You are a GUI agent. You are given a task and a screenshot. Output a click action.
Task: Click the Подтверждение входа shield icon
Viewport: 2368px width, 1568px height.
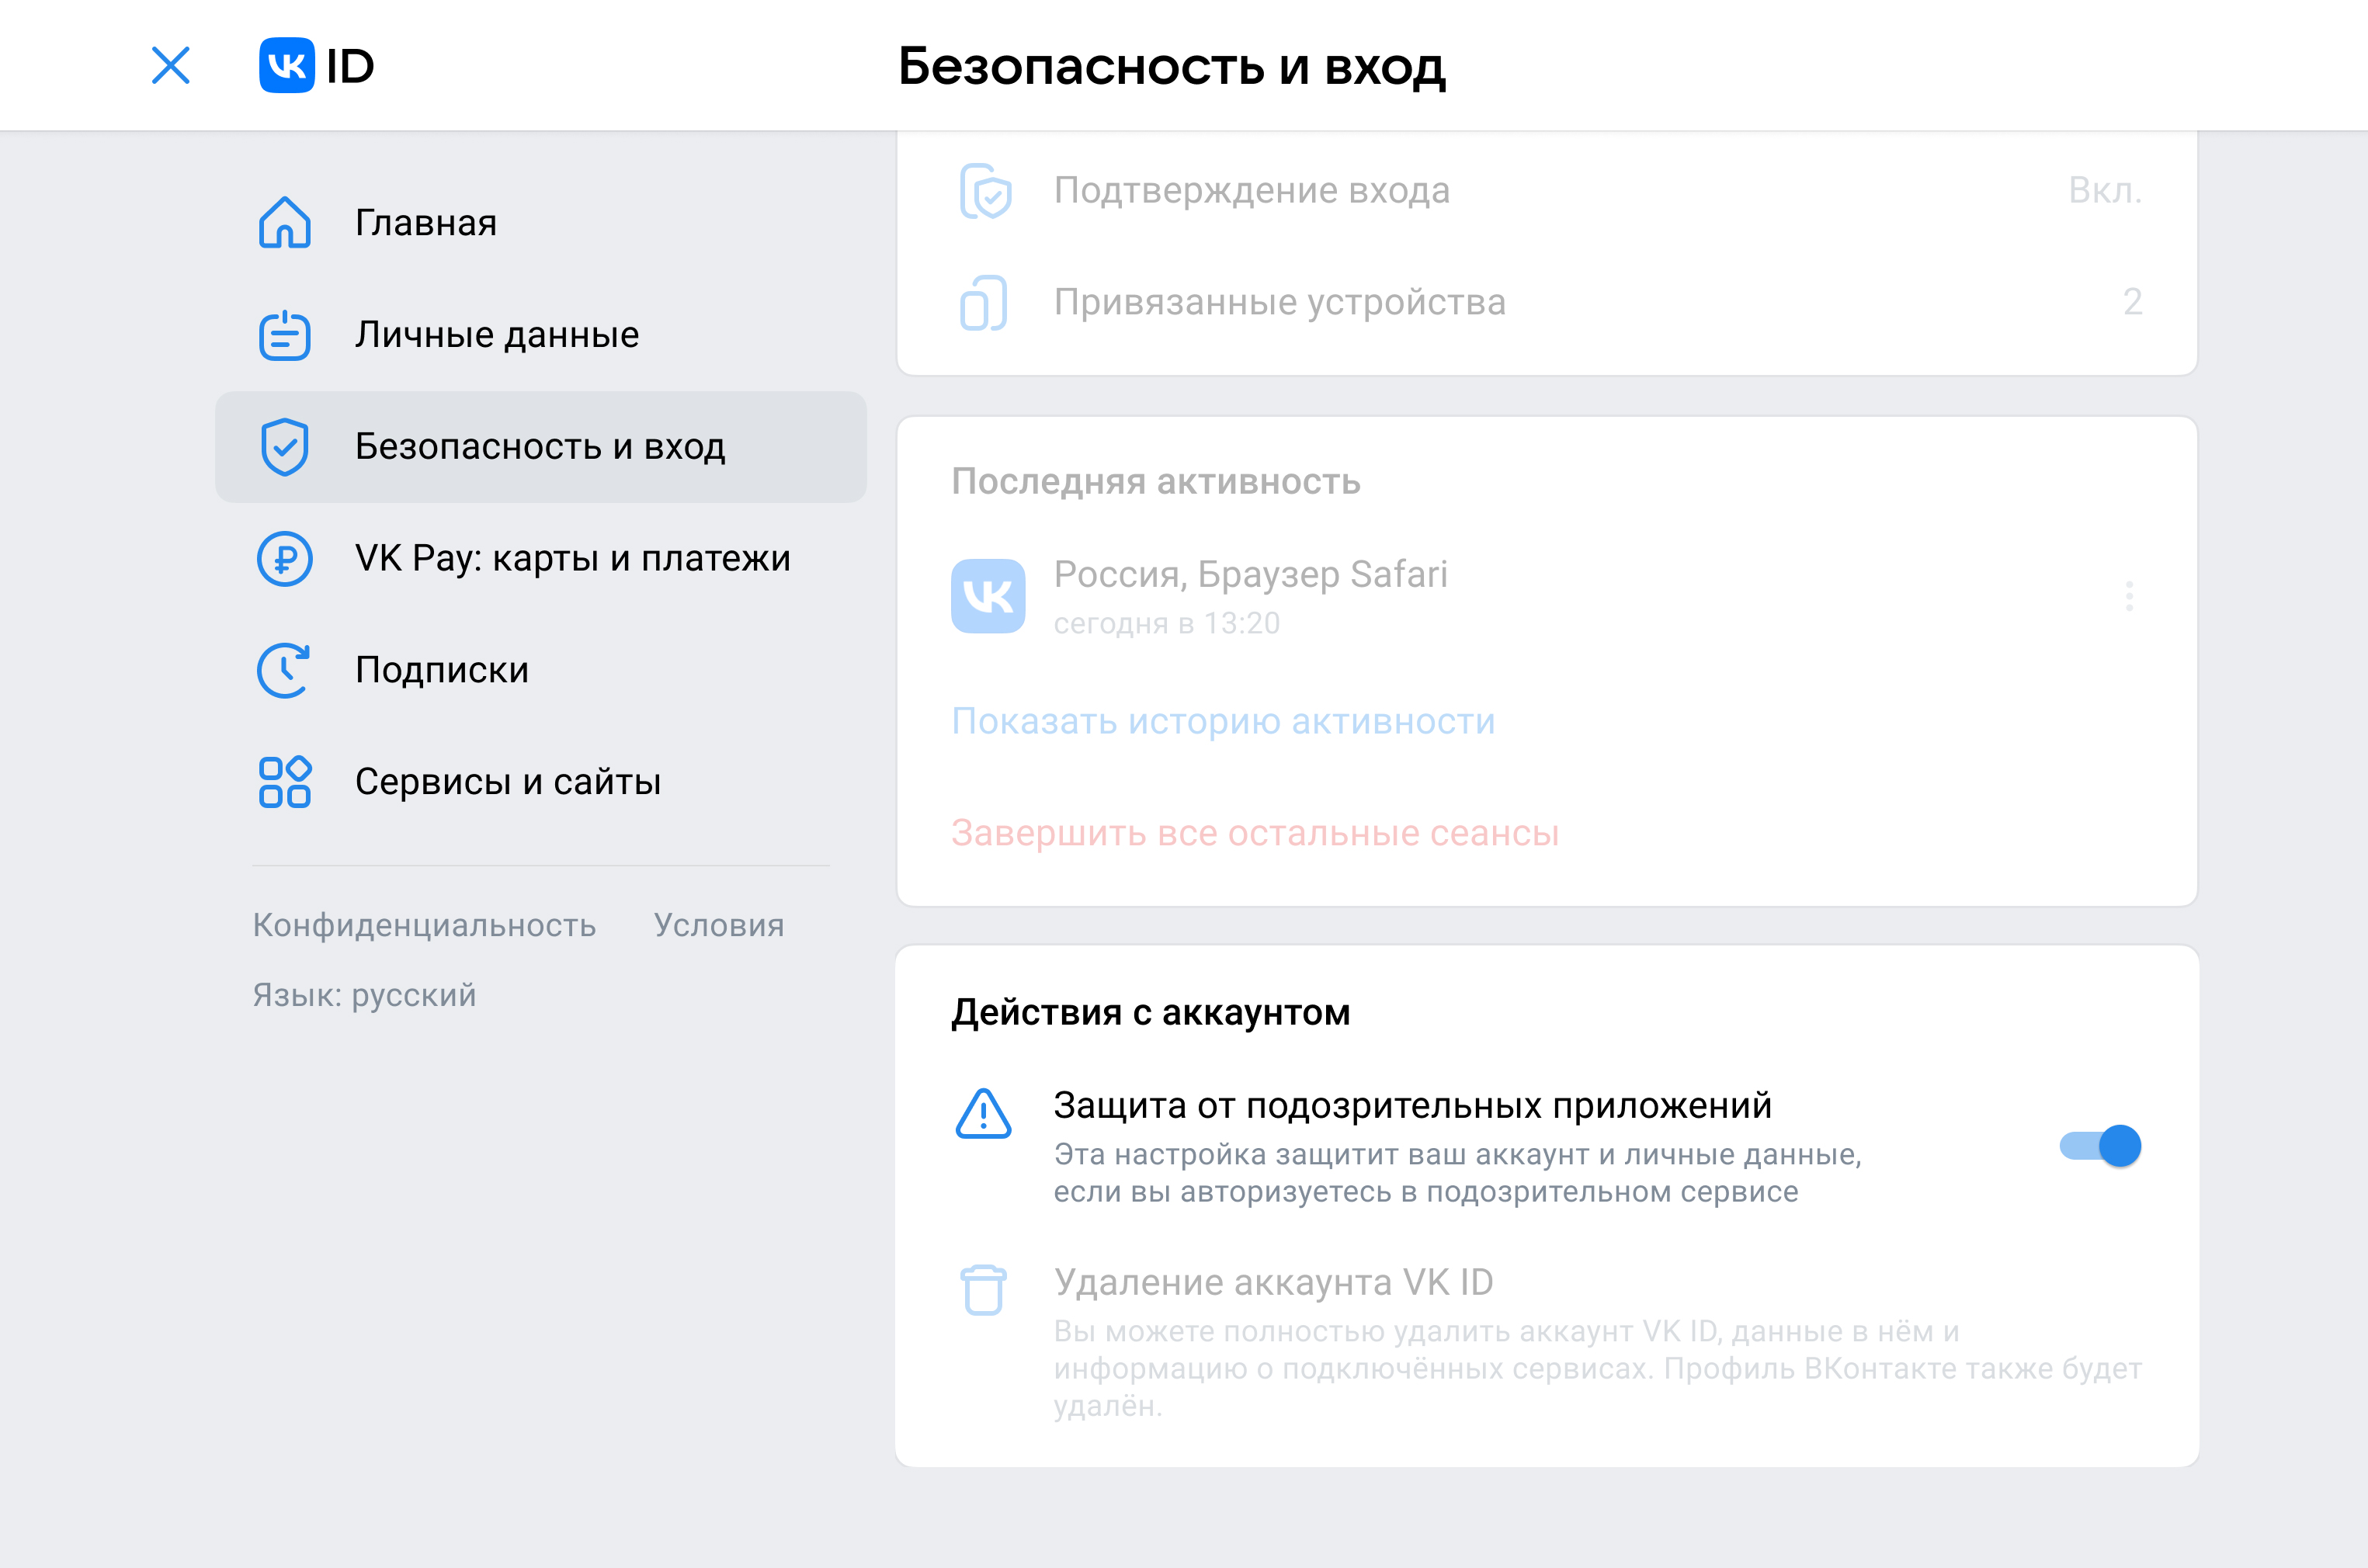[986, 190]
